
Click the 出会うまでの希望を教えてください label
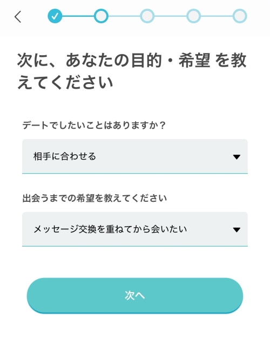94,198
